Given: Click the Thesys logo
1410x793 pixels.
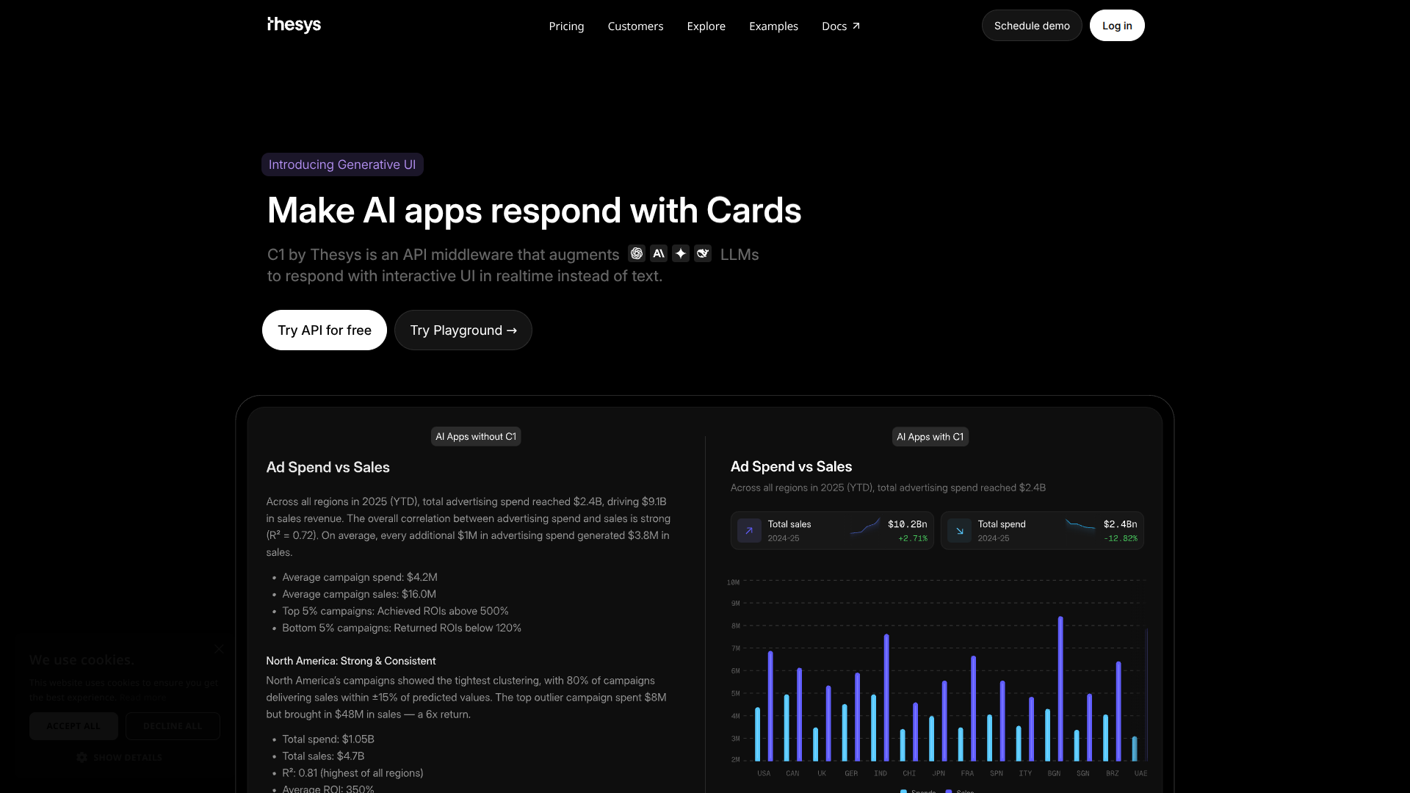Looking at the screenshot, I should pos(294,25).
